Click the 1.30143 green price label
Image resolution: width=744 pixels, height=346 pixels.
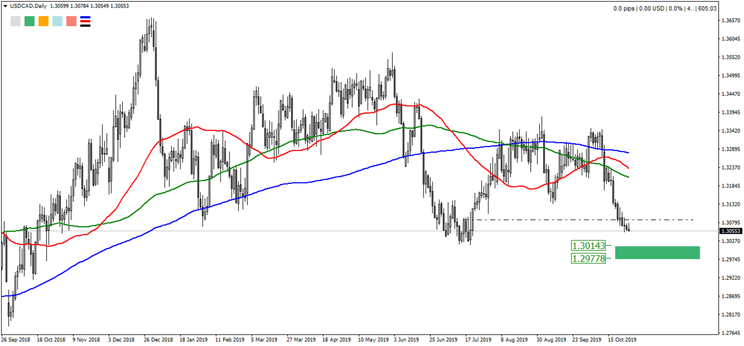[x=588, y=246]
